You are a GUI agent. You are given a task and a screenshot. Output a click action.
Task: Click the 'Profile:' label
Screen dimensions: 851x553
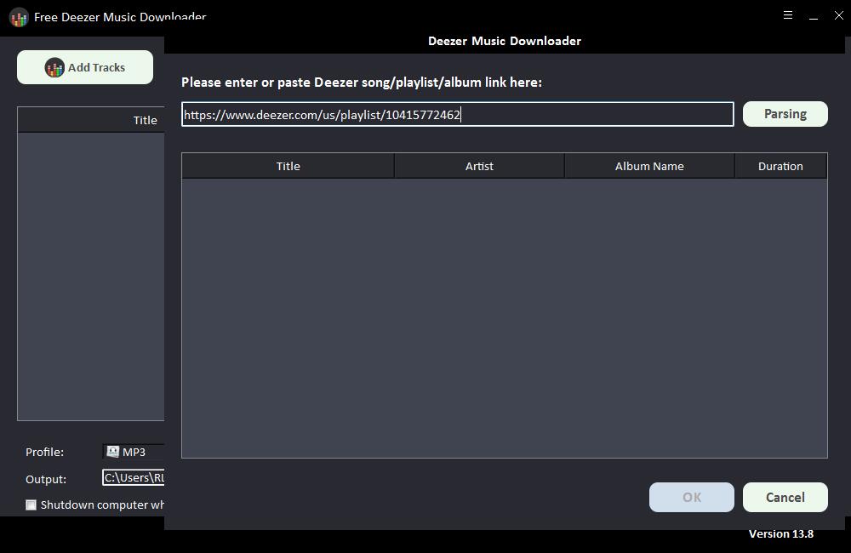[44, 452]
